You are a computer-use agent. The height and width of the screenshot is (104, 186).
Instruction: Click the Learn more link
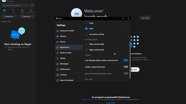click(111, 103)
